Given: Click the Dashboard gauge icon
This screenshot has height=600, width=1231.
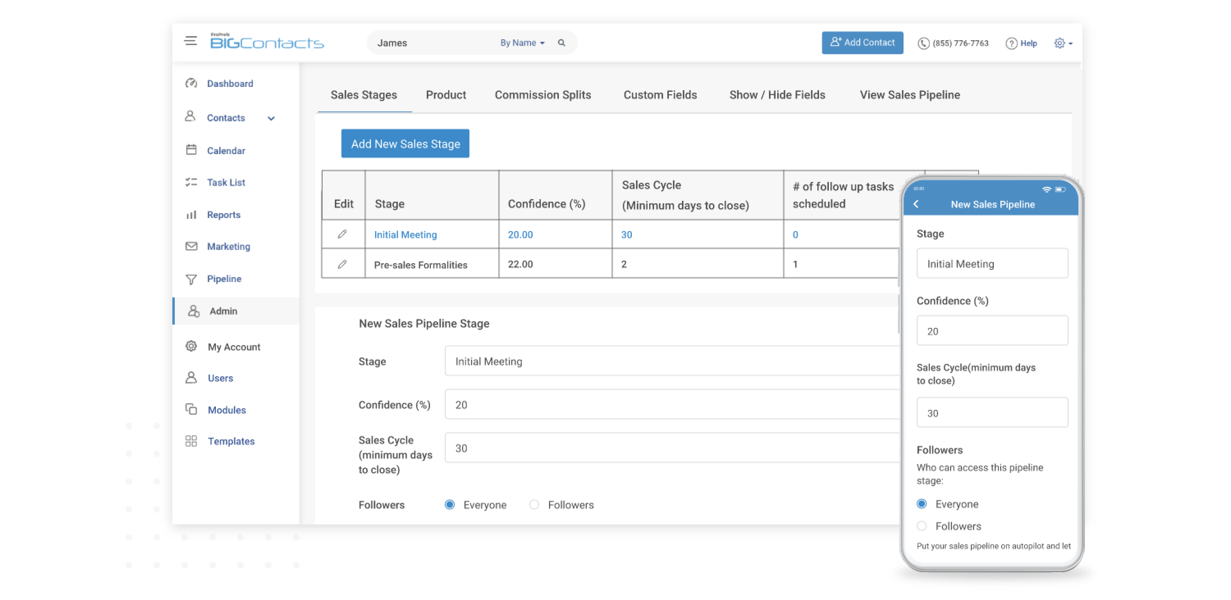Looking at the screenshot, I should (x=191, y=83).
